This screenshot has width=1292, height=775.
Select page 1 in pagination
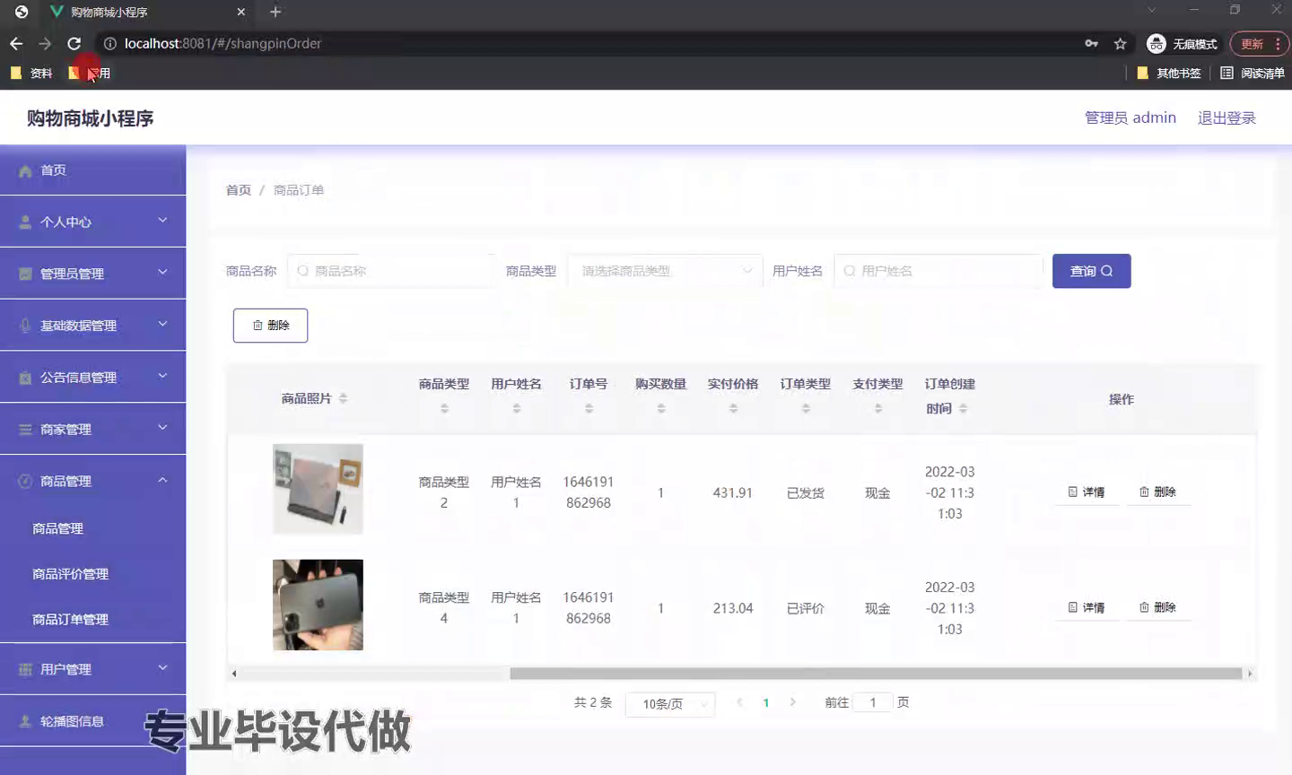765,703
